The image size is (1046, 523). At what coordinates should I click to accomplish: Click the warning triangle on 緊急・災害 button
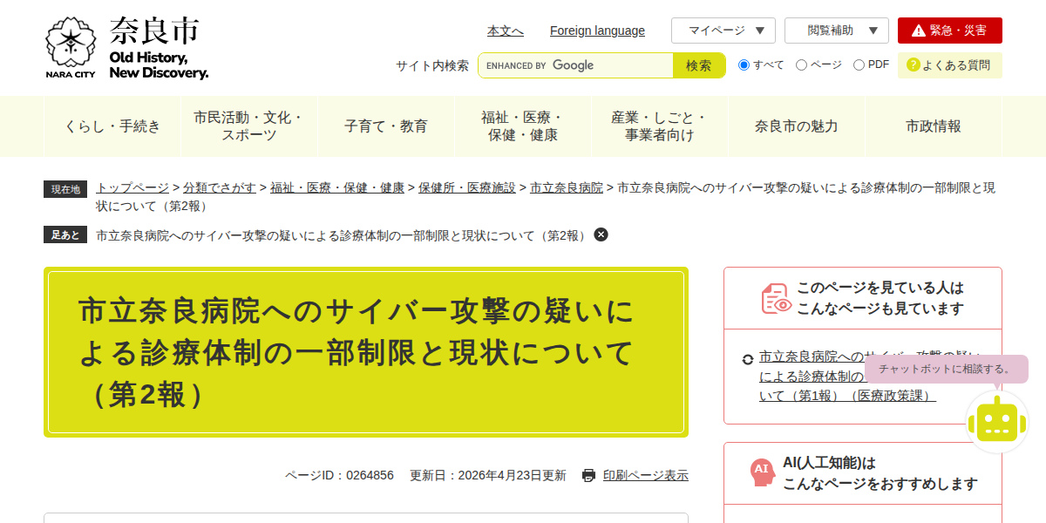[x=920, y=30]
